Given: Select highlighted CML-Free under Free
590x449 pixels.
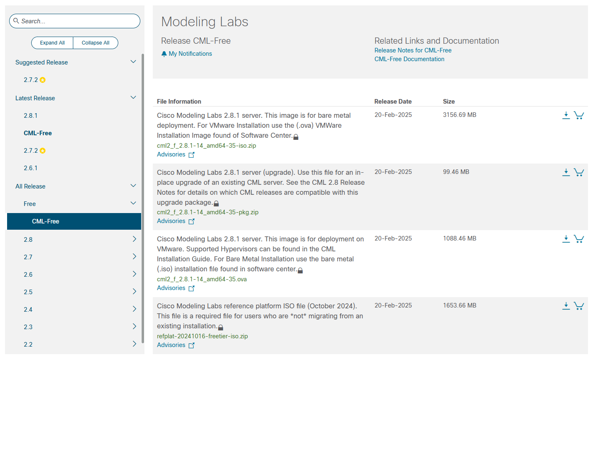Looking at the screenshot, I should tap(74, 221).
